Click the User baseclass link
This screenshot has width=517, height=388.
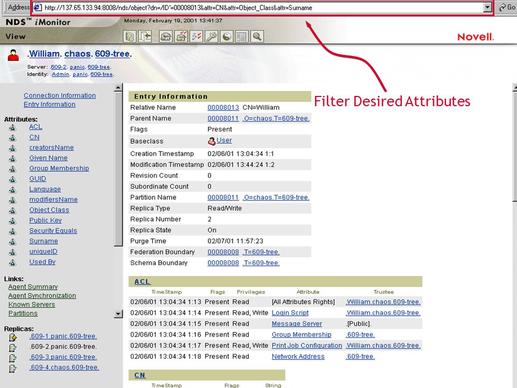point(224,140)
